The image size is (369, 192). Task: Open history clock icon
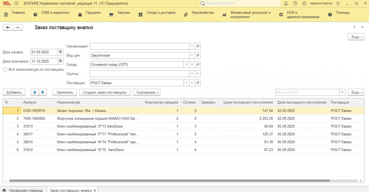(x=295, y=4)
